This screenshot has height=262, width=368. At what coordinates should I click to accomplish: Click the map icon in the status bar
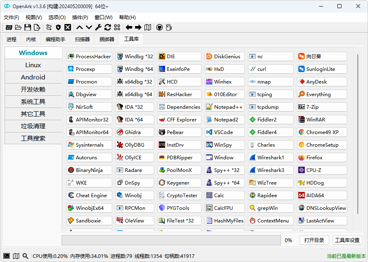(16, 256)
